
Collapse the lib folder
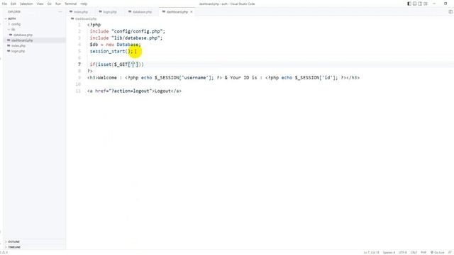13,30
